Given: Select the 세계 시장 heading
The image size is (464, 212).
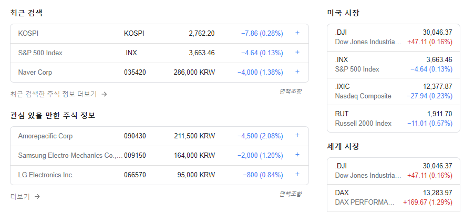Looking at the screenshot, I should (x=343, y=146).
